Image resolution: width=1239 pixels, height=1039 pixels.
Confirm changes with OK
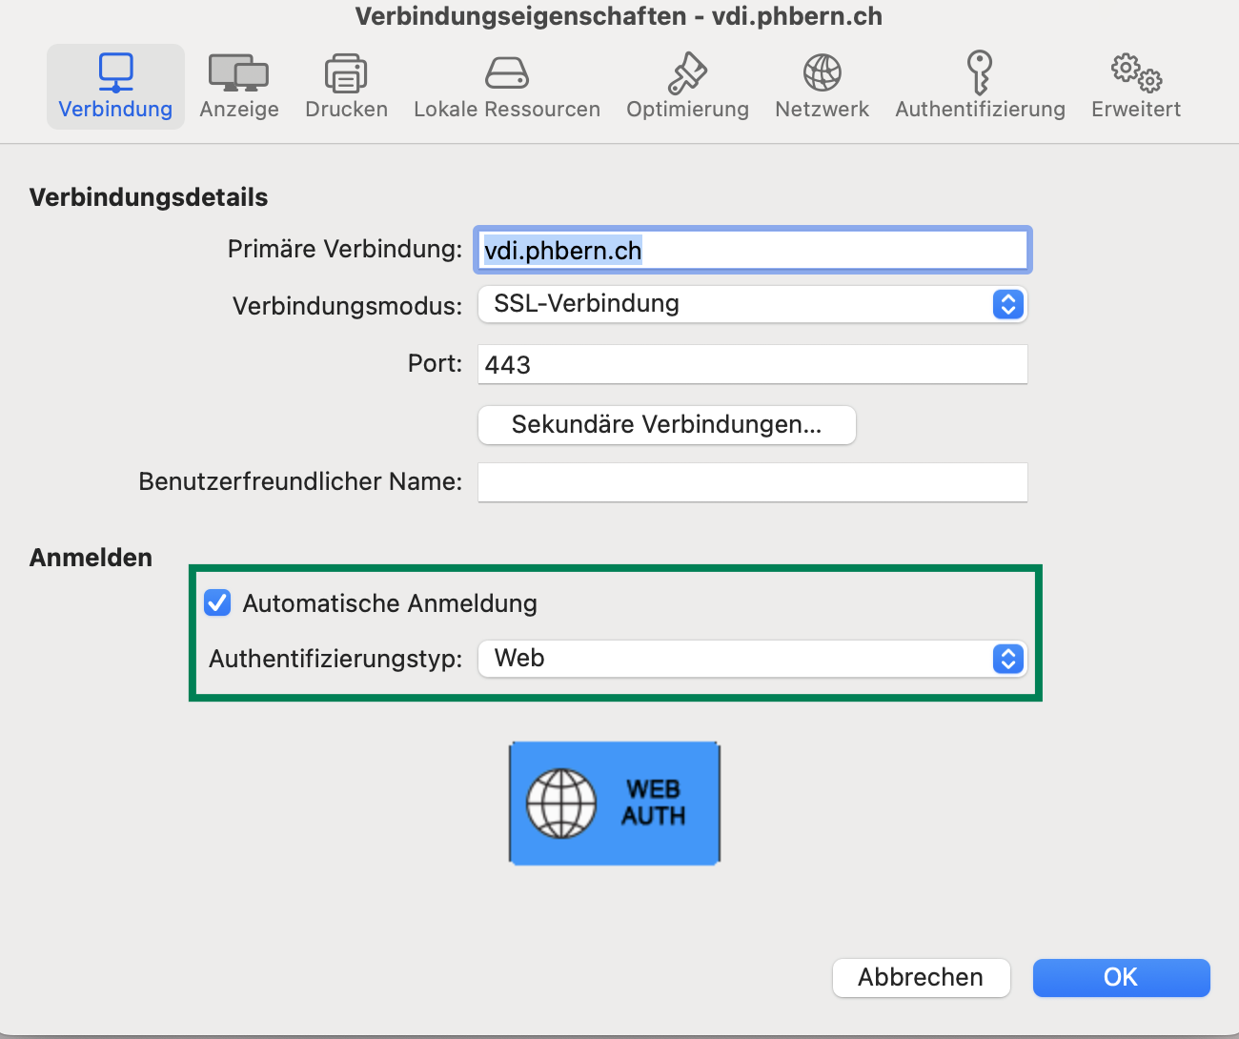click(1121, 977)
